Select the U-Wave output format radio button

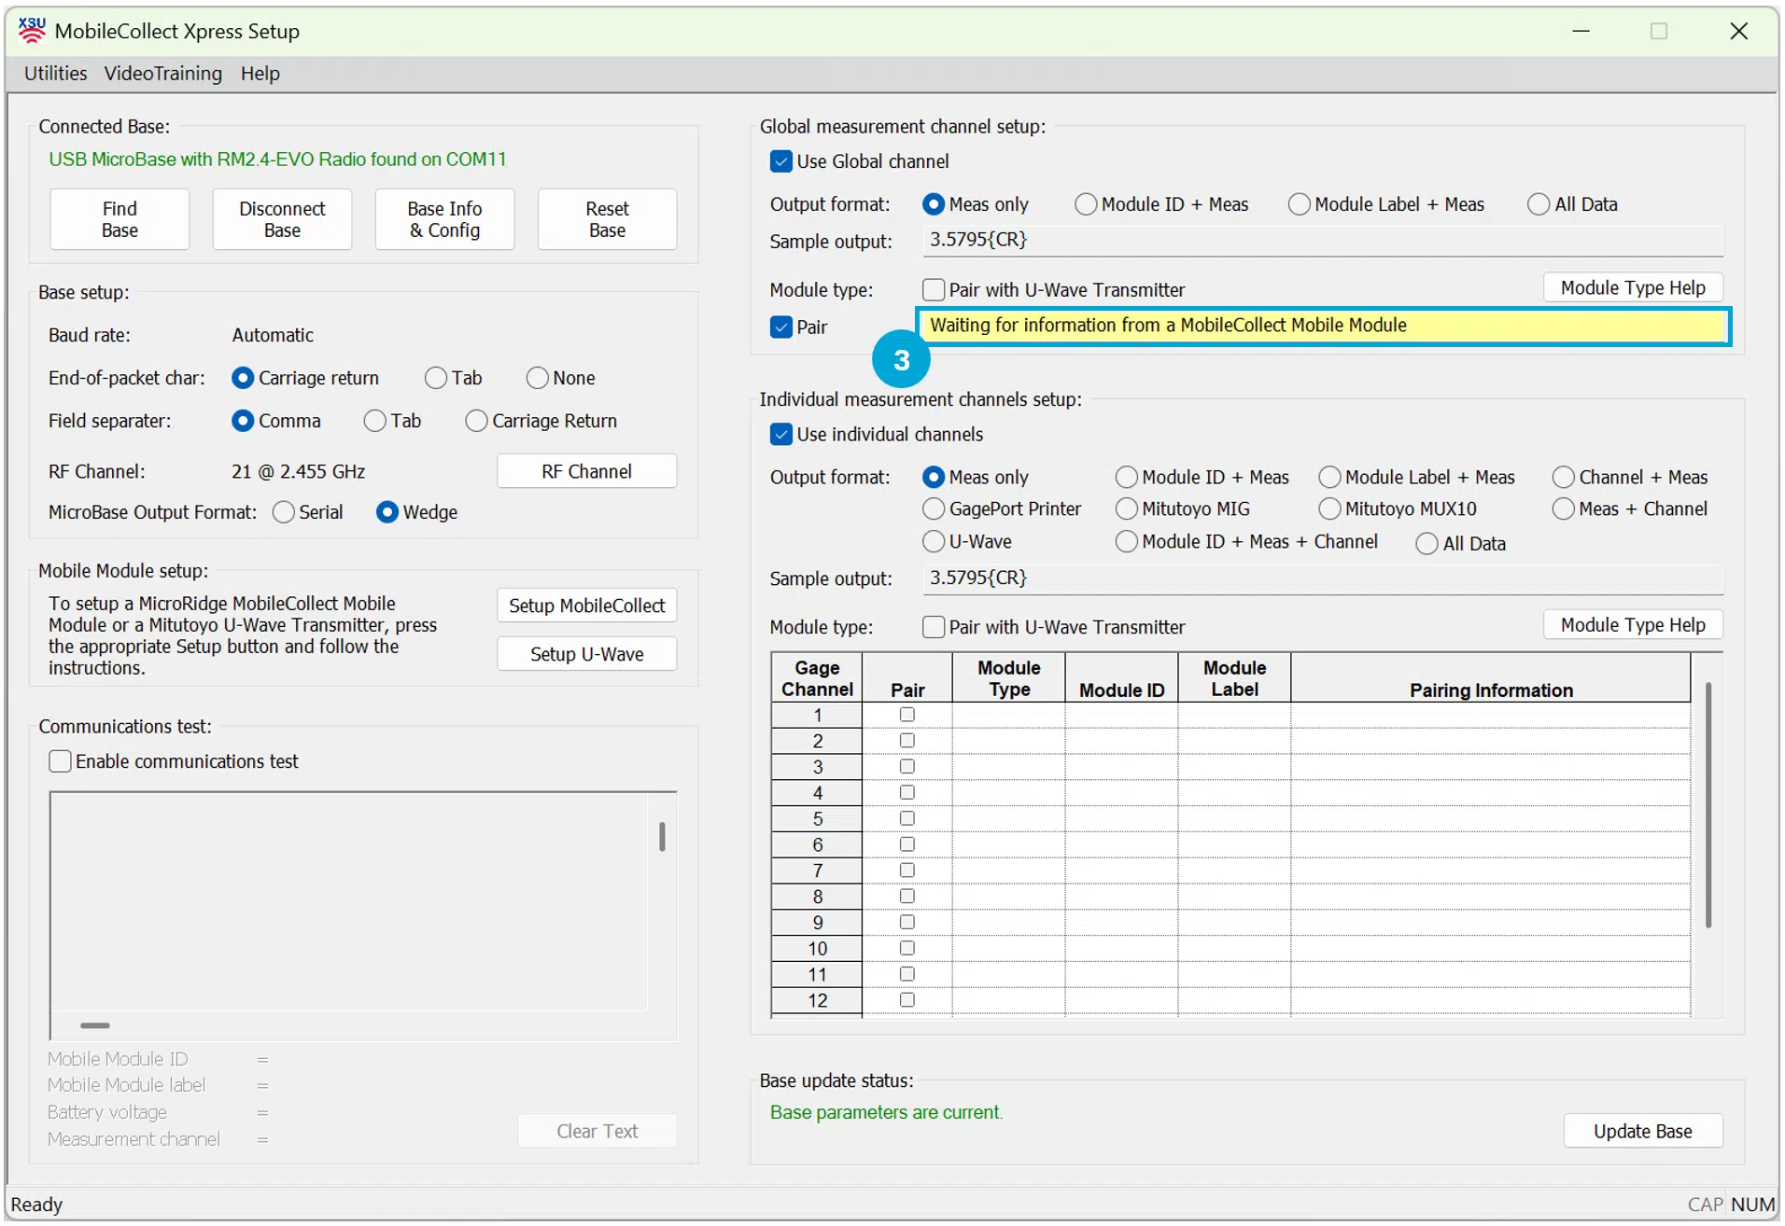[x=934, y=542]
